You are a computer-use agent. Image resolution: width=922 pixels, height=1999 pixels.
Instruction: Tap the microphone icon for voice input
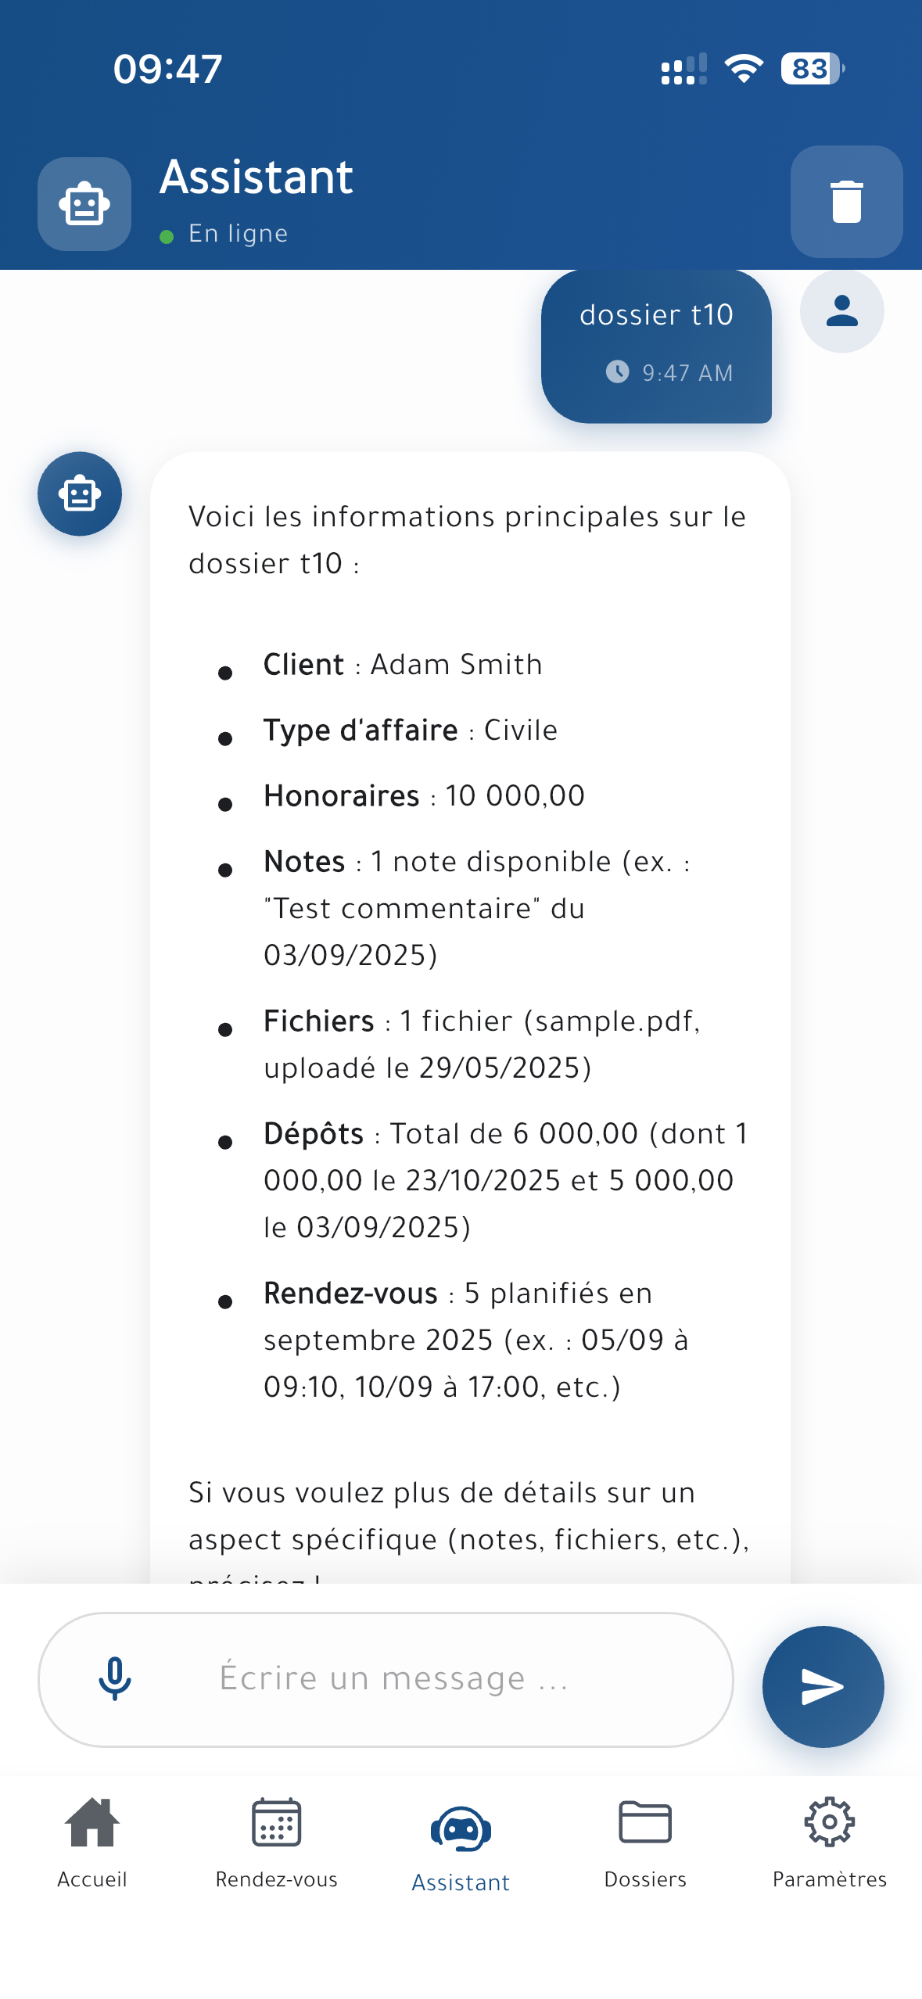115,1678
